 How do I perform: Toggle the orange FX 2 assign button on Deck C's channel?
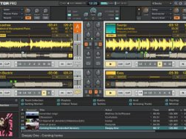point(90,92)
